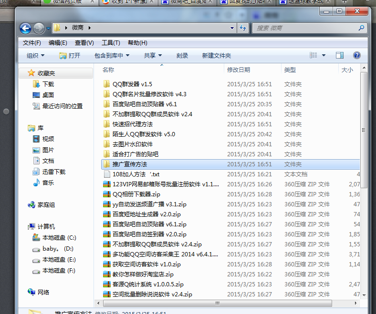Image resolution: width=376 pixels, height=314 pixels.
Task: Open the 帮助(H) menu
Action: pyautogui.click(x=137, y=43)
